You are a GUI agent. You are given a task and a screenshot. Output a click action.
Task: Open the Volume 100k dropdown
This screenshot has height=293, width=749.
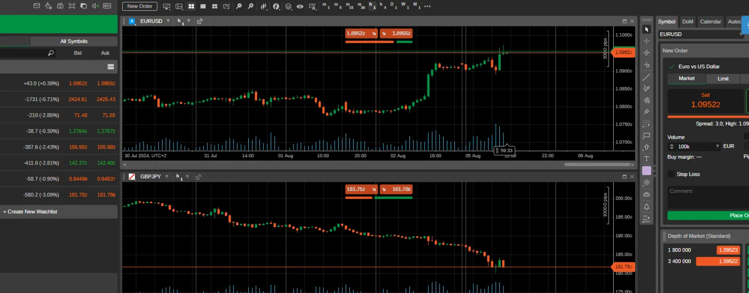pyautogui.click(x=694, y=146)
